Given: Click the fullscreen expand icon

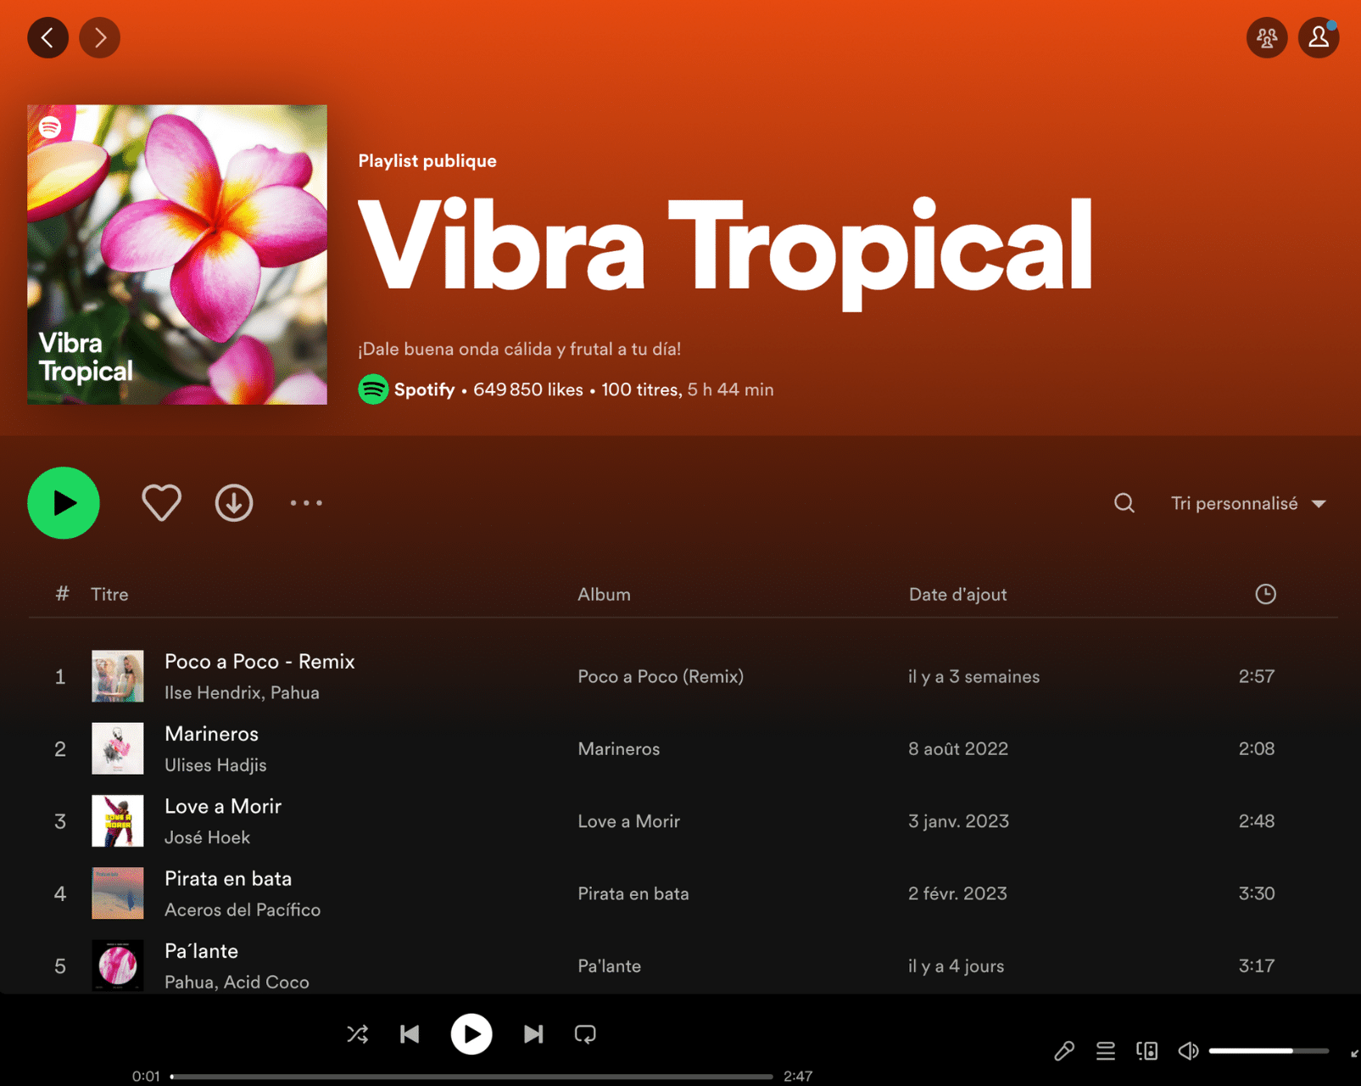Looking at the screenshot, I should [1354, 1053].
